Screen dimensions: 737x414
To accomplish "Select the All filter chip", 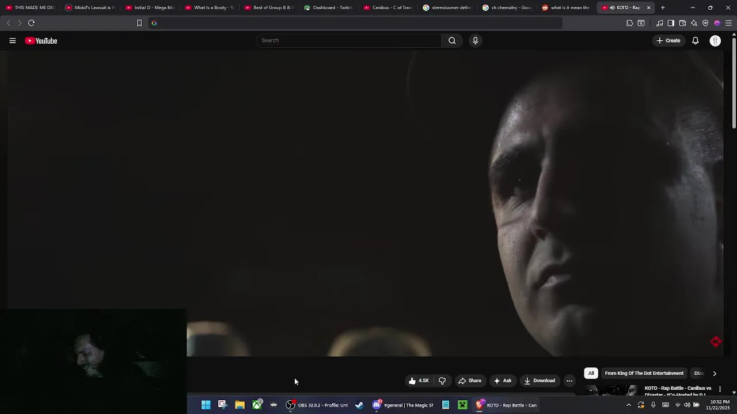I will coord(591,373).
